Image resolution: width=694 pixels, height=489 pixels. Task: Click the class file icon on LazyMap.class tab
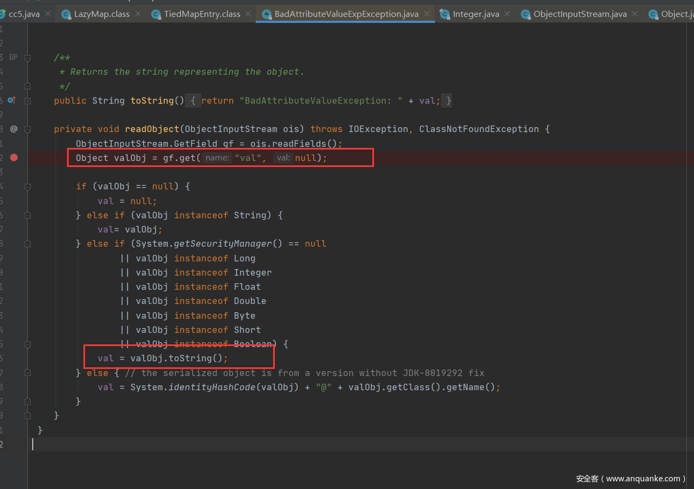point(66,14)
